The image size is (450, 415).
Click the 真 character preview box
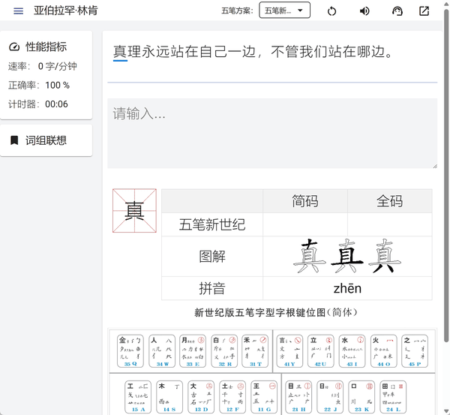[x=134, y=211]
